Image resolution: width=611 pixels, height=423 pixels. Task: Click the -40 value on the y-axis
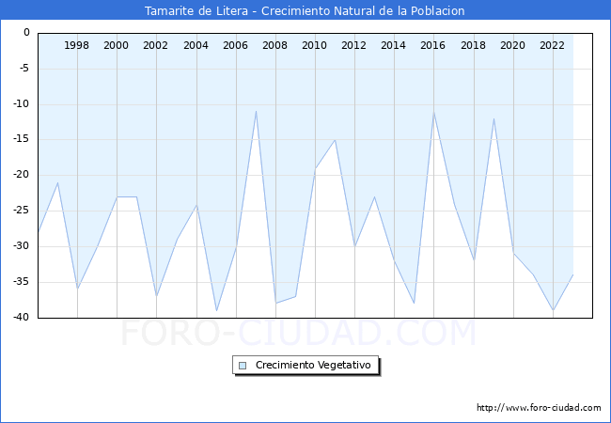[x=22, y=318]
